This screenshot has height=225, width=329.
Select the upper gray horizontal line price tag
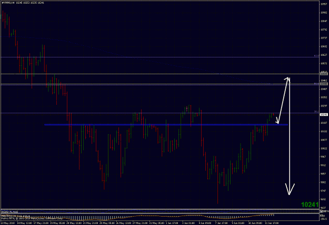pos(324,74)
